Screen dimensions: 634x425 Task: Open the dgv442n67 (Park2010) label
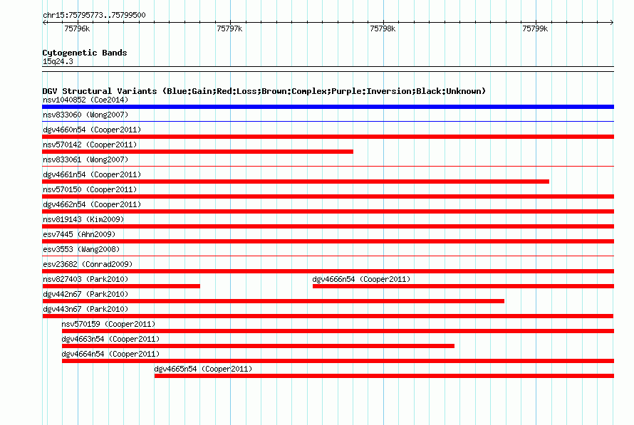(85, 294)
